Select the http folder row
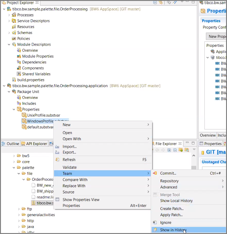The height and width of the screenshot is (234, 227). (28, 220)
